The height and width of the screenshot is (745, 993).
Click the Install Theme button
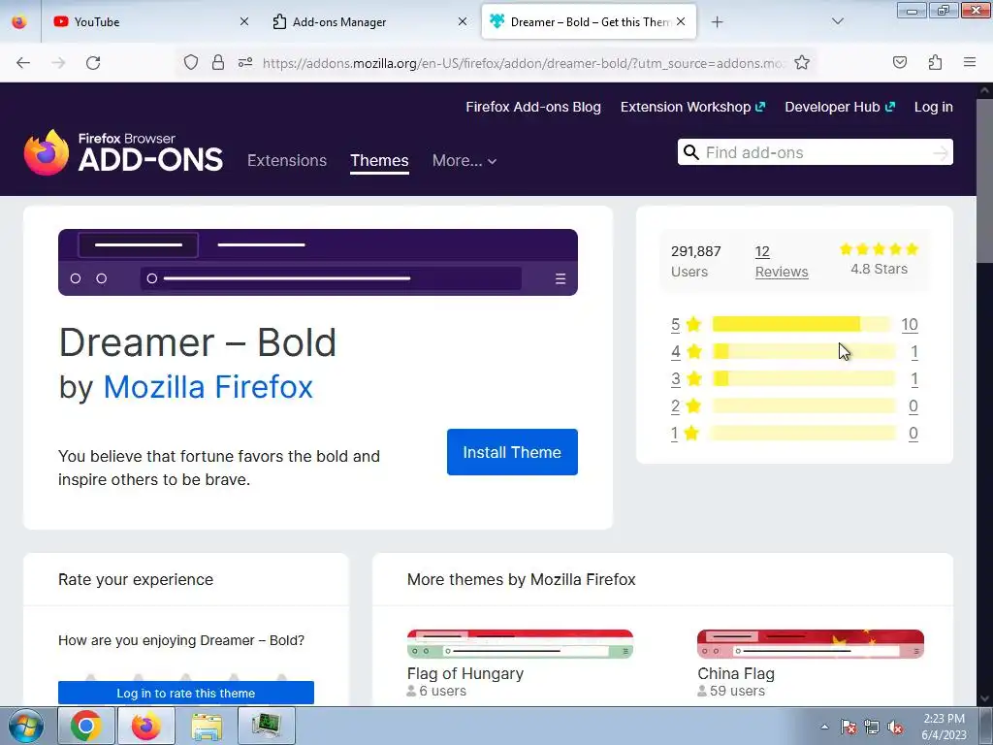pos(512,452)
